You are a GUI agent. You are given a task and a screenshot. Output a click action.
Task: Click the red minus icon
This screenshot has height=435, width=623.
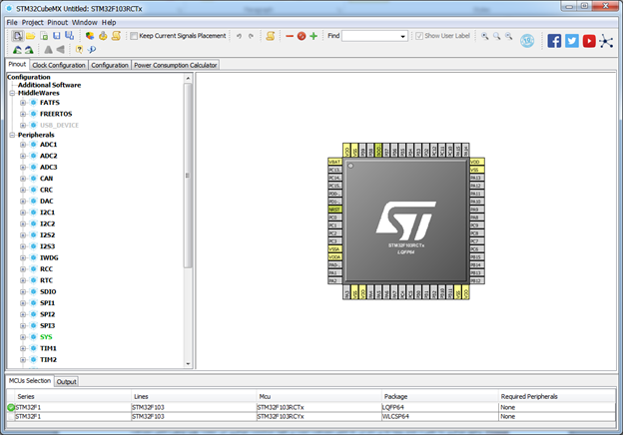290,36
